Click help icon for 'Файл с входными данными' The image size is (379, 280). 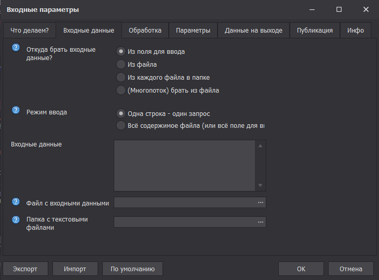click(x=16, y=201)
